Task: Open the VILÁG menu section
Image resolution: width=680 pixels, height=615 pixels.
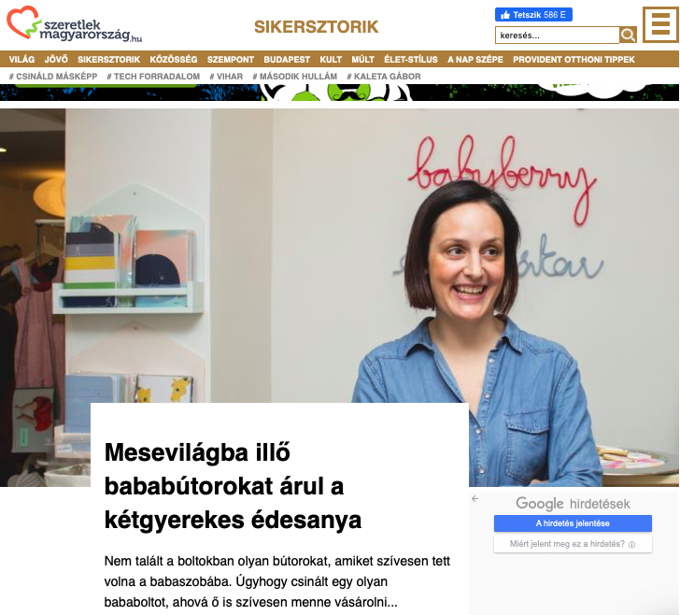Action: click(x=21, y=60)
